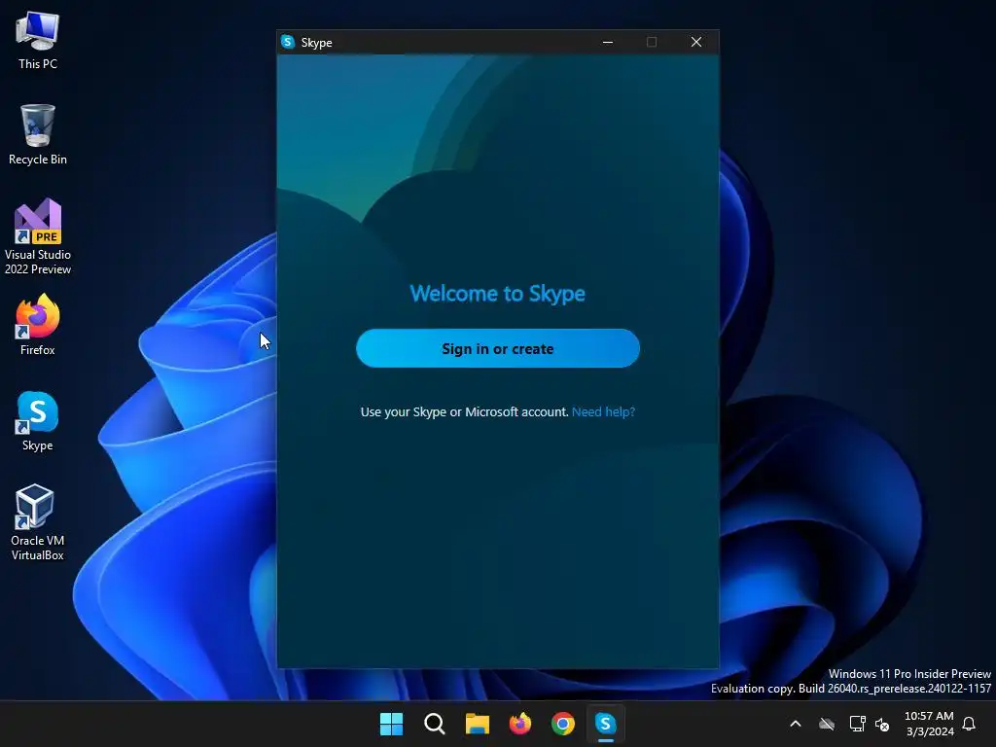Click the Skype taskbar icon

click(605, 724)
